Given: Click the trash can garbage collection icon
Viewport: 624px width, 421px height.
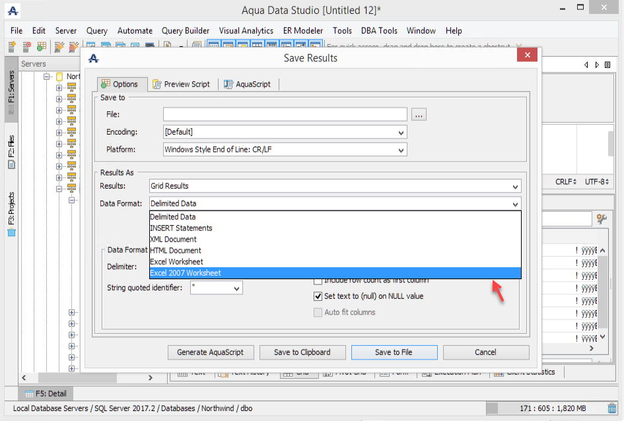Looking at the screenshot, I should click(612, 408).
